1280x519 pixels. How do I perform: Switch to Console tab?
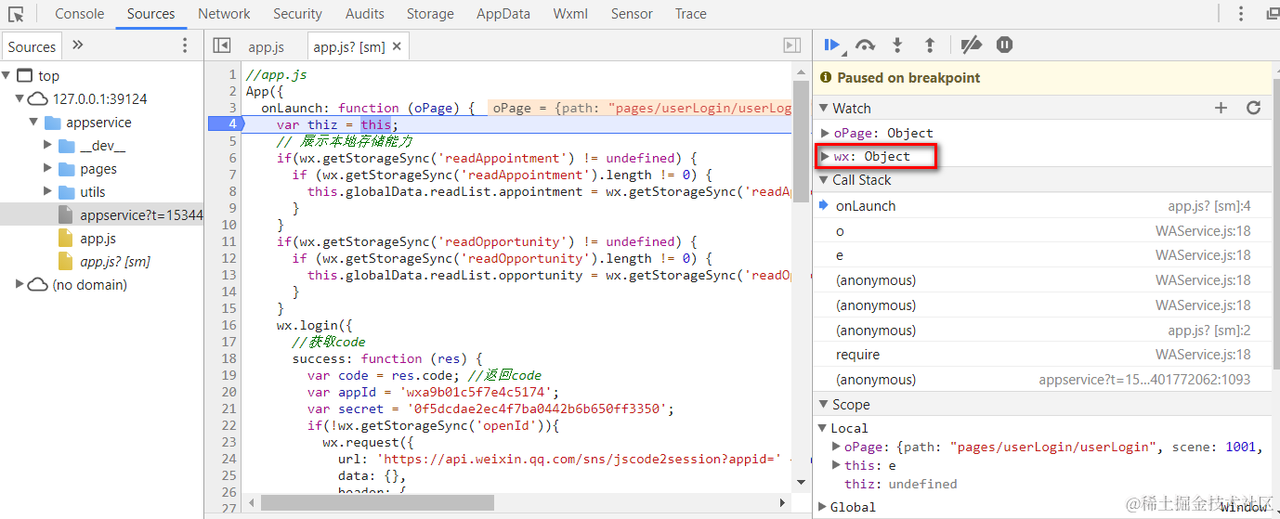[80, 14]
